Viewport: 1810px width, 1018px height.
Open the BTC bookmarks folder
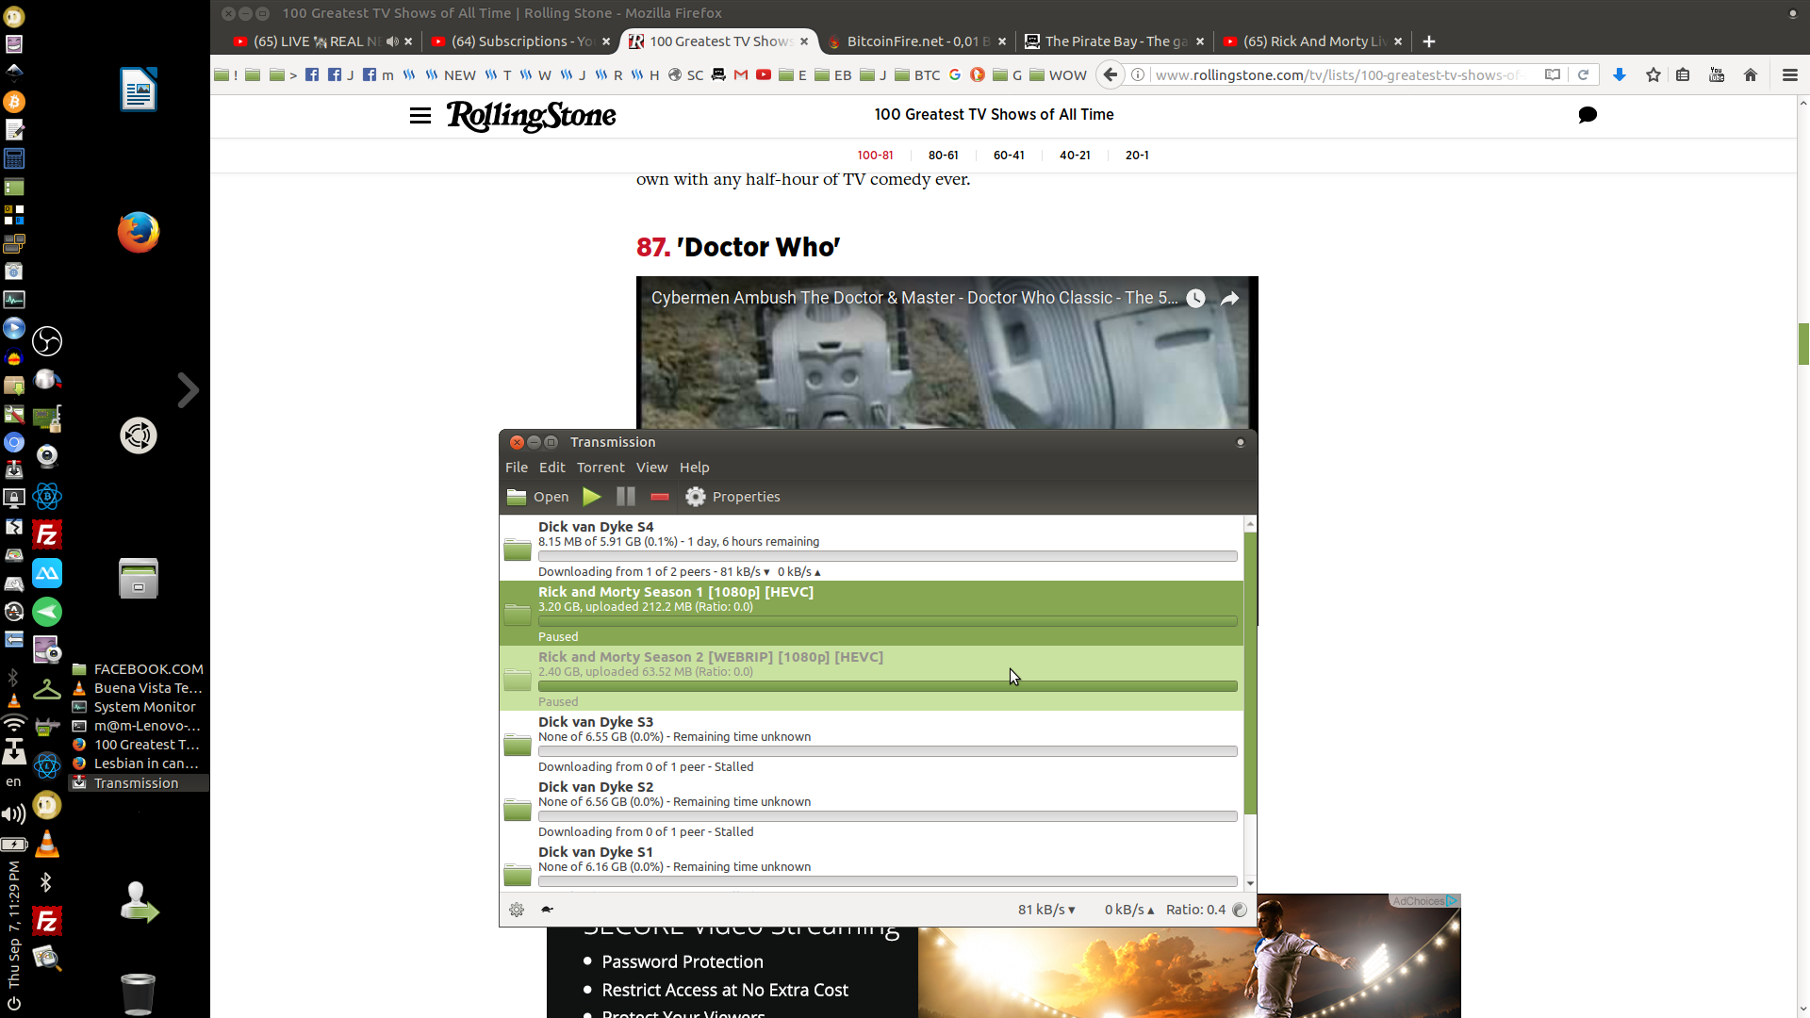click(917, 75)
